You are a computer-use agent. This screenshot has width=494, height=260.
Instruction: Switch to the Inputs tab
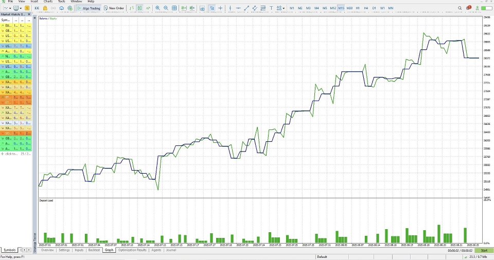pyautogui.click(x=79, y=250)
